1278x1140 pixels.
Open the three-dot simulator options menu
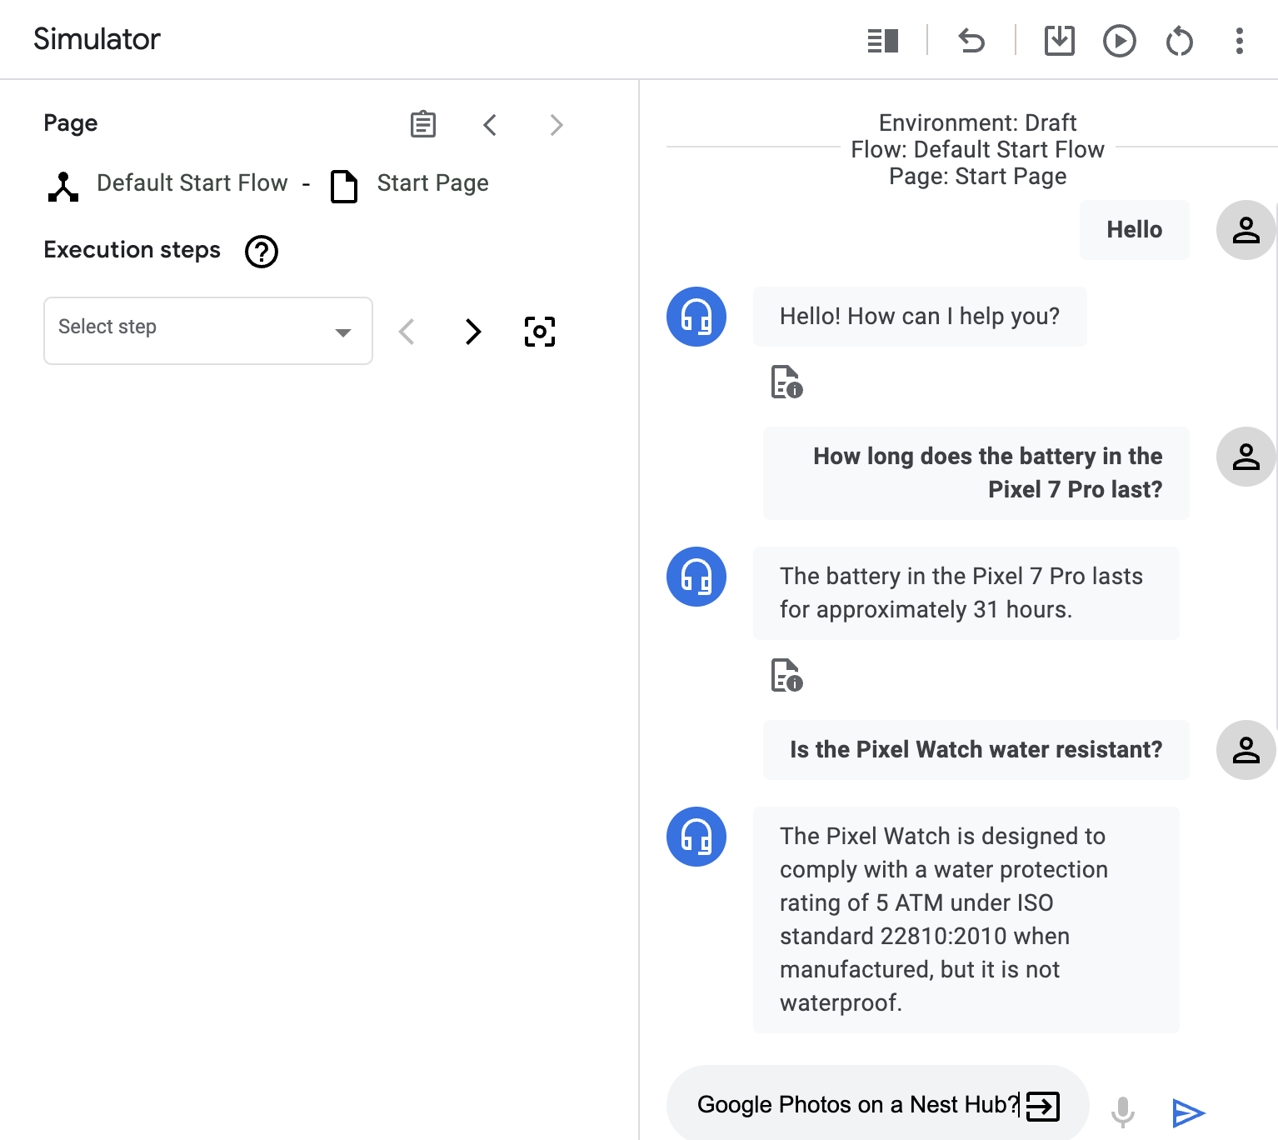[x=1239, y=40]
